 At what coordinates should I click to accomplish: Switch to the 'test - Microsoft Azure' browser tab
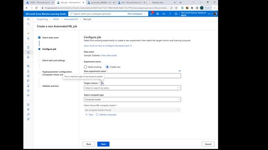pyautogui.click(x=131, y=2)
